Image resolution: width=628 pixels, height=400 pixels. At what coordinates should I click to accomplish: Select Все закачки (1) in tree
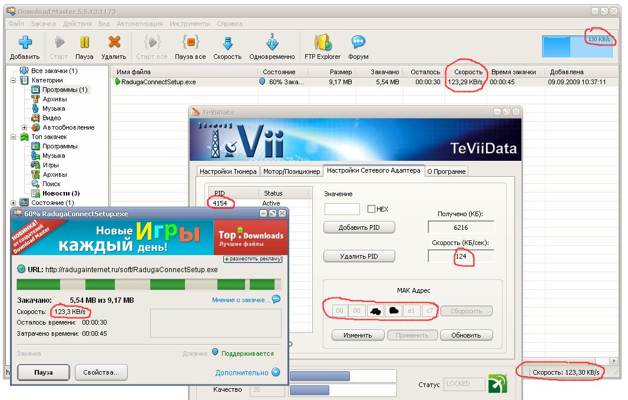(54, 71)
